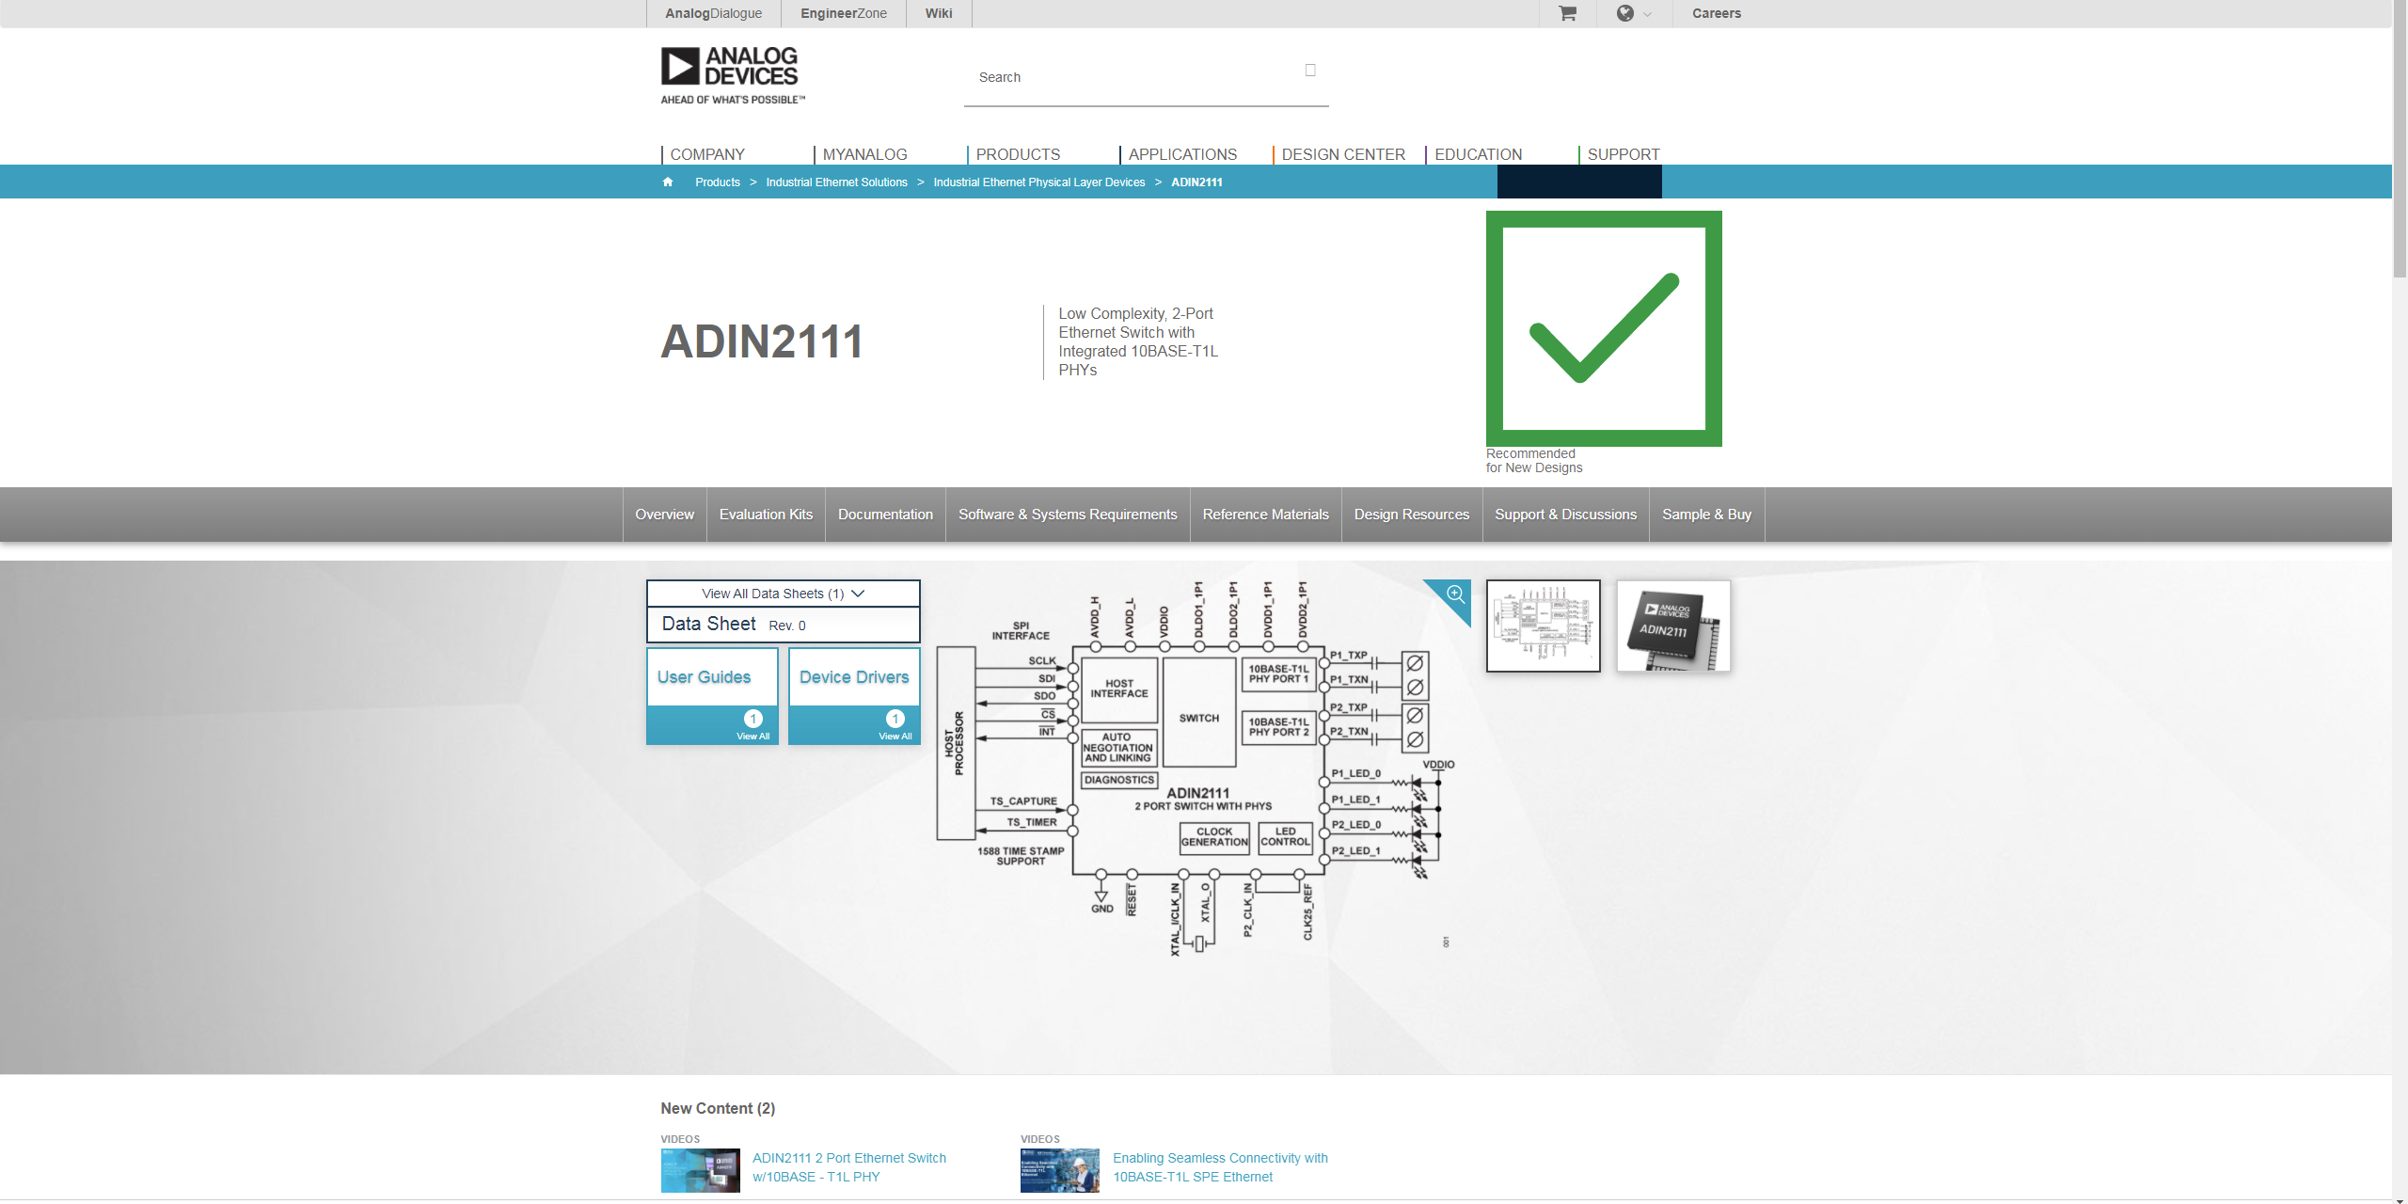This screenshot has height=1204, width=2408.
Task: Click the main block diagram image
Action: point(1196,767)
